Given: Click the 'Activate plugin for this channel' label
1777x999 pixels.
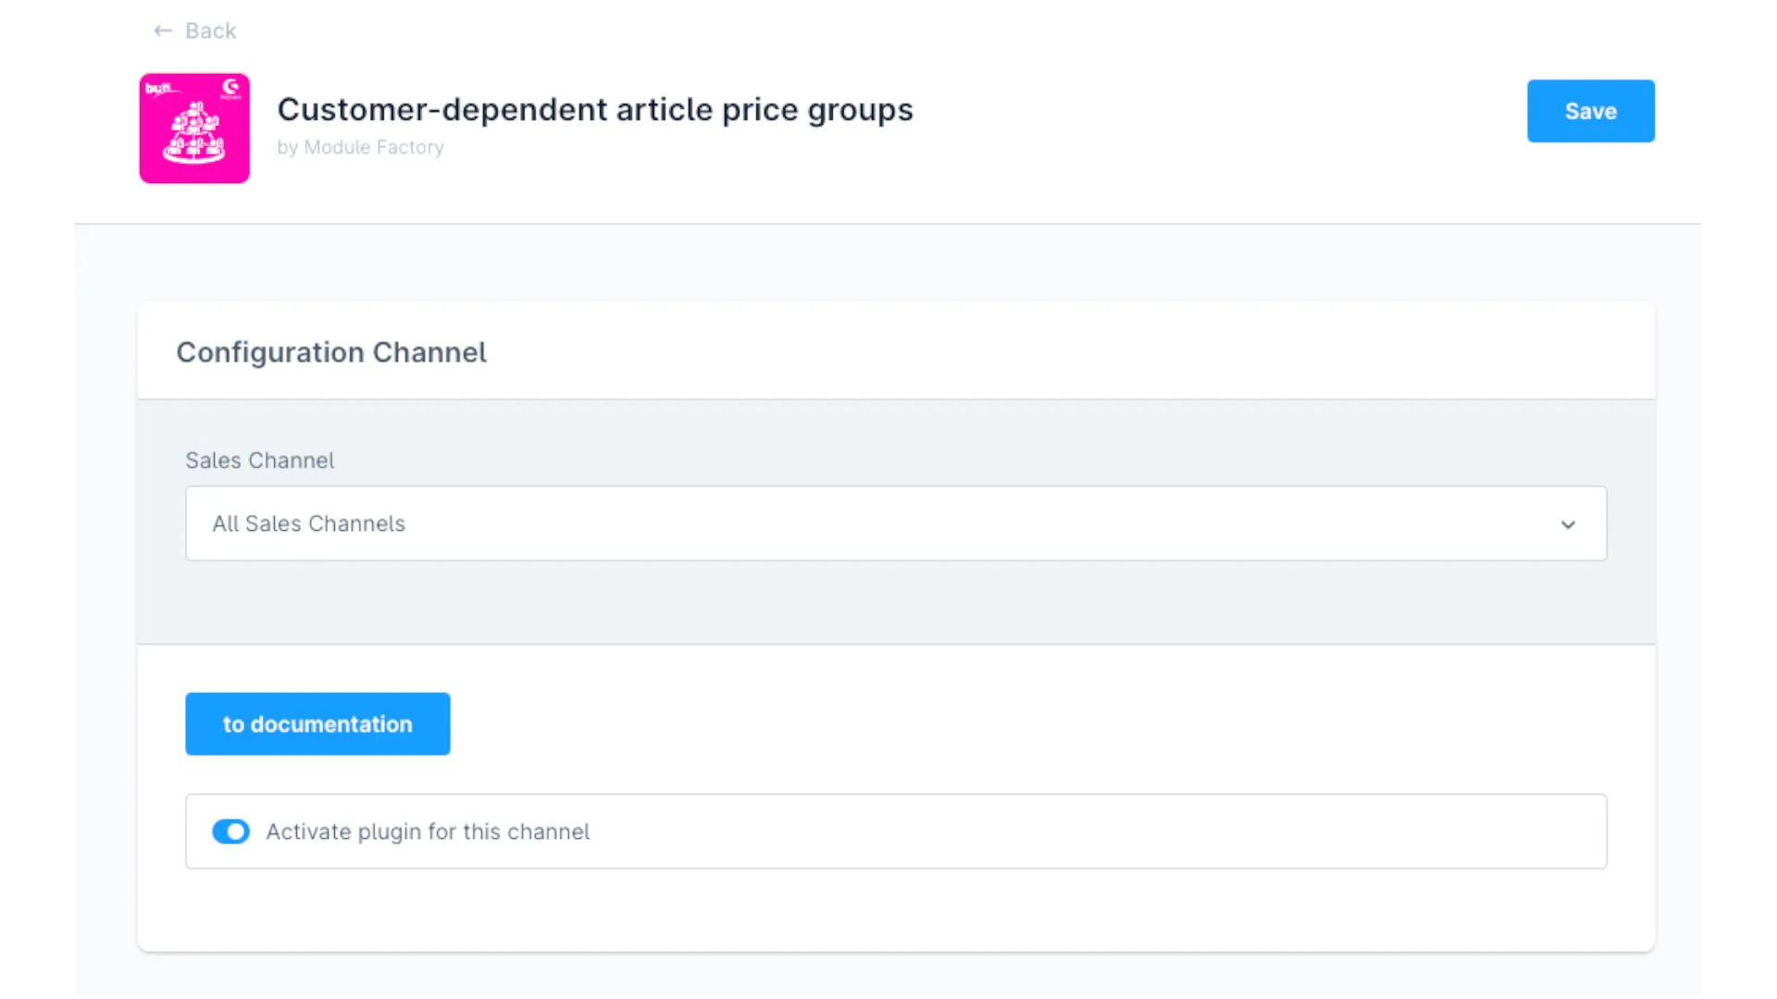Looking at the screenshot, I should (x=428, y=832).
